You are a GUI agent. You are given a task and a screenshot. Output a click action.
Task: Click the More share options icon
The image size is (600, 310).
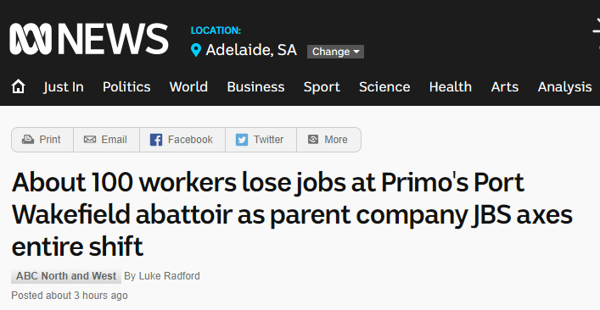(313, 140)
